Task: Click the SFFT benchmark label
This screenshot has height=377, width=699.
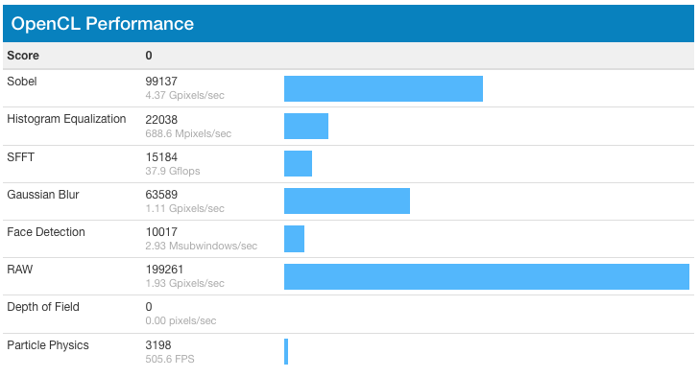Action: (x=20, y=157)
